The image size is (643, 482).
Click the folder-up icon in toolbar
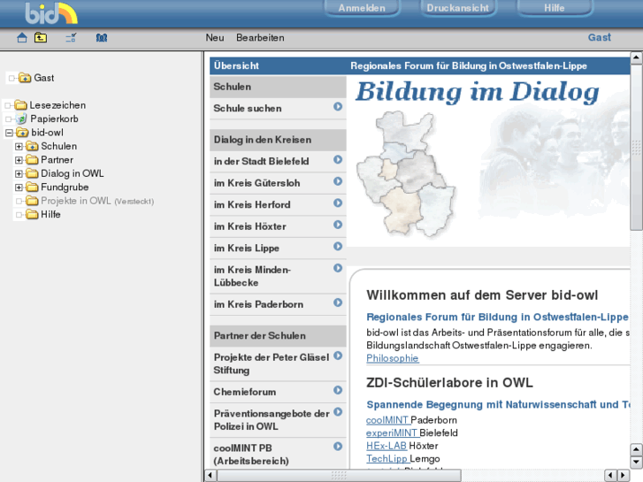coord(40,38)
